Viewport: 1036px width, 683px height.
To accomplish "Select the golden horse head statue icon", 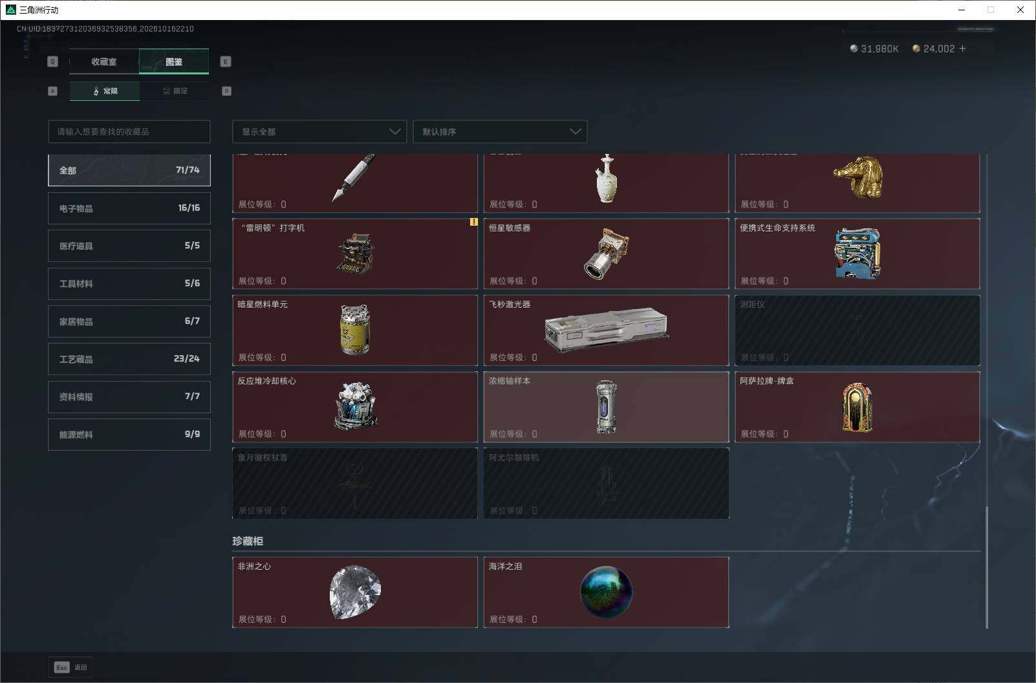I will [858, 177].
